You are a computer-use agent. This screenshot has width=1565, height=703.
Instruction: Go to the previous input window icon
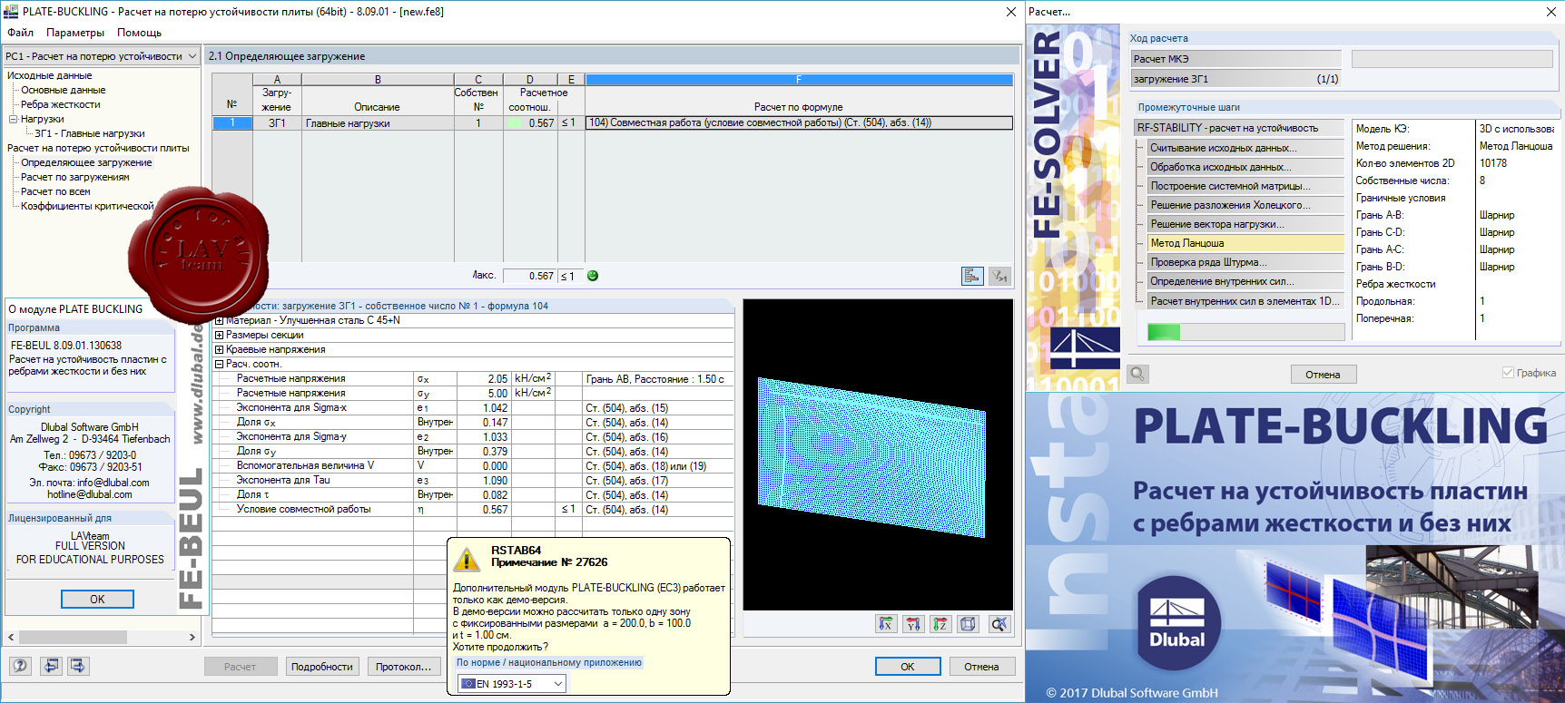52,666
